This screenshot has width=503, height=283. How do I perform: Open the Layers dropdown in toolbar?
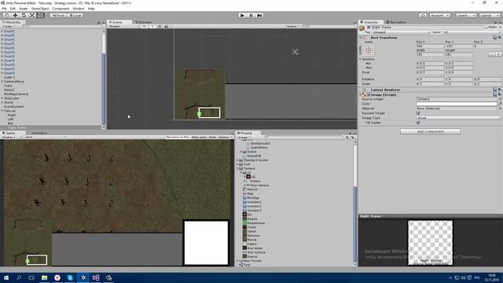[465, 16]
